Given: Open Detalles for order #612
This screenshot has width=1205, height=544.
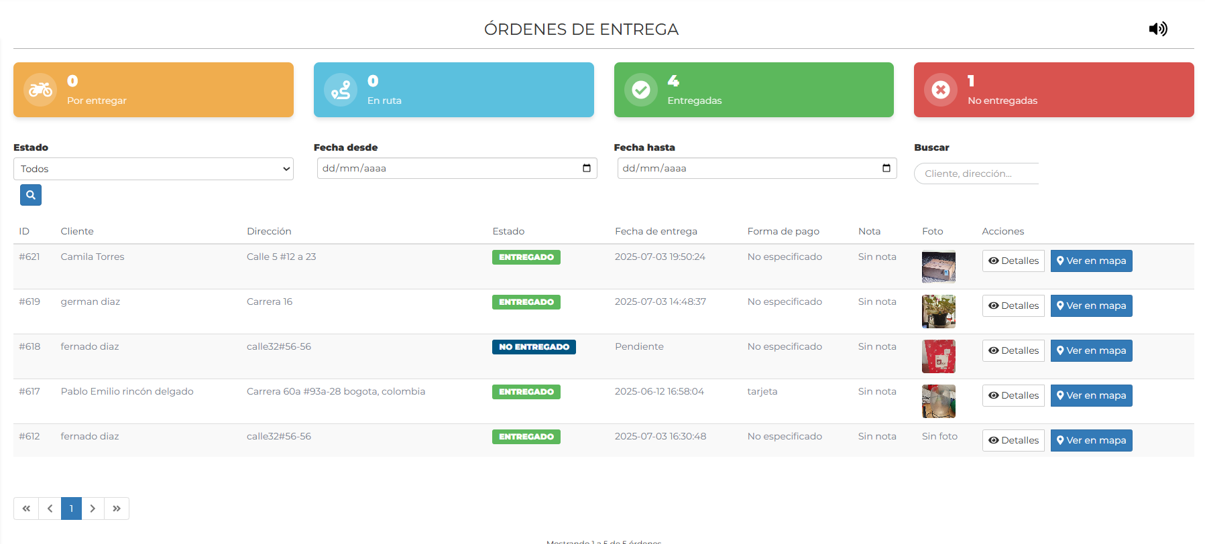Looking at the screenshot, I should tap(1013, 440).
